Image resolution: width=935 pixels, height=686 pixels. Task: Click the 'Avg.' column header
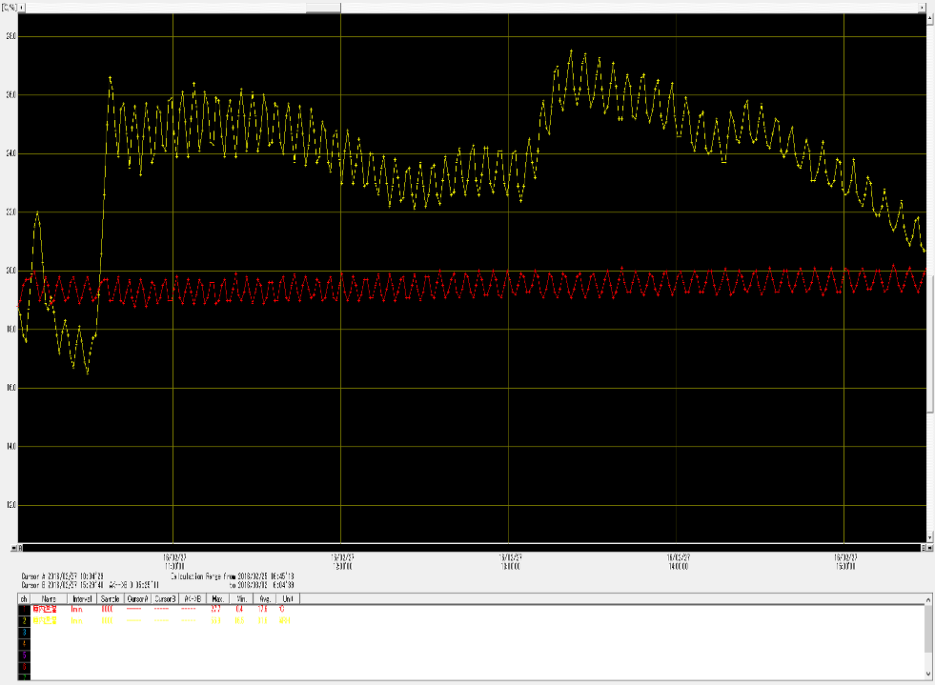coord(263,598)
